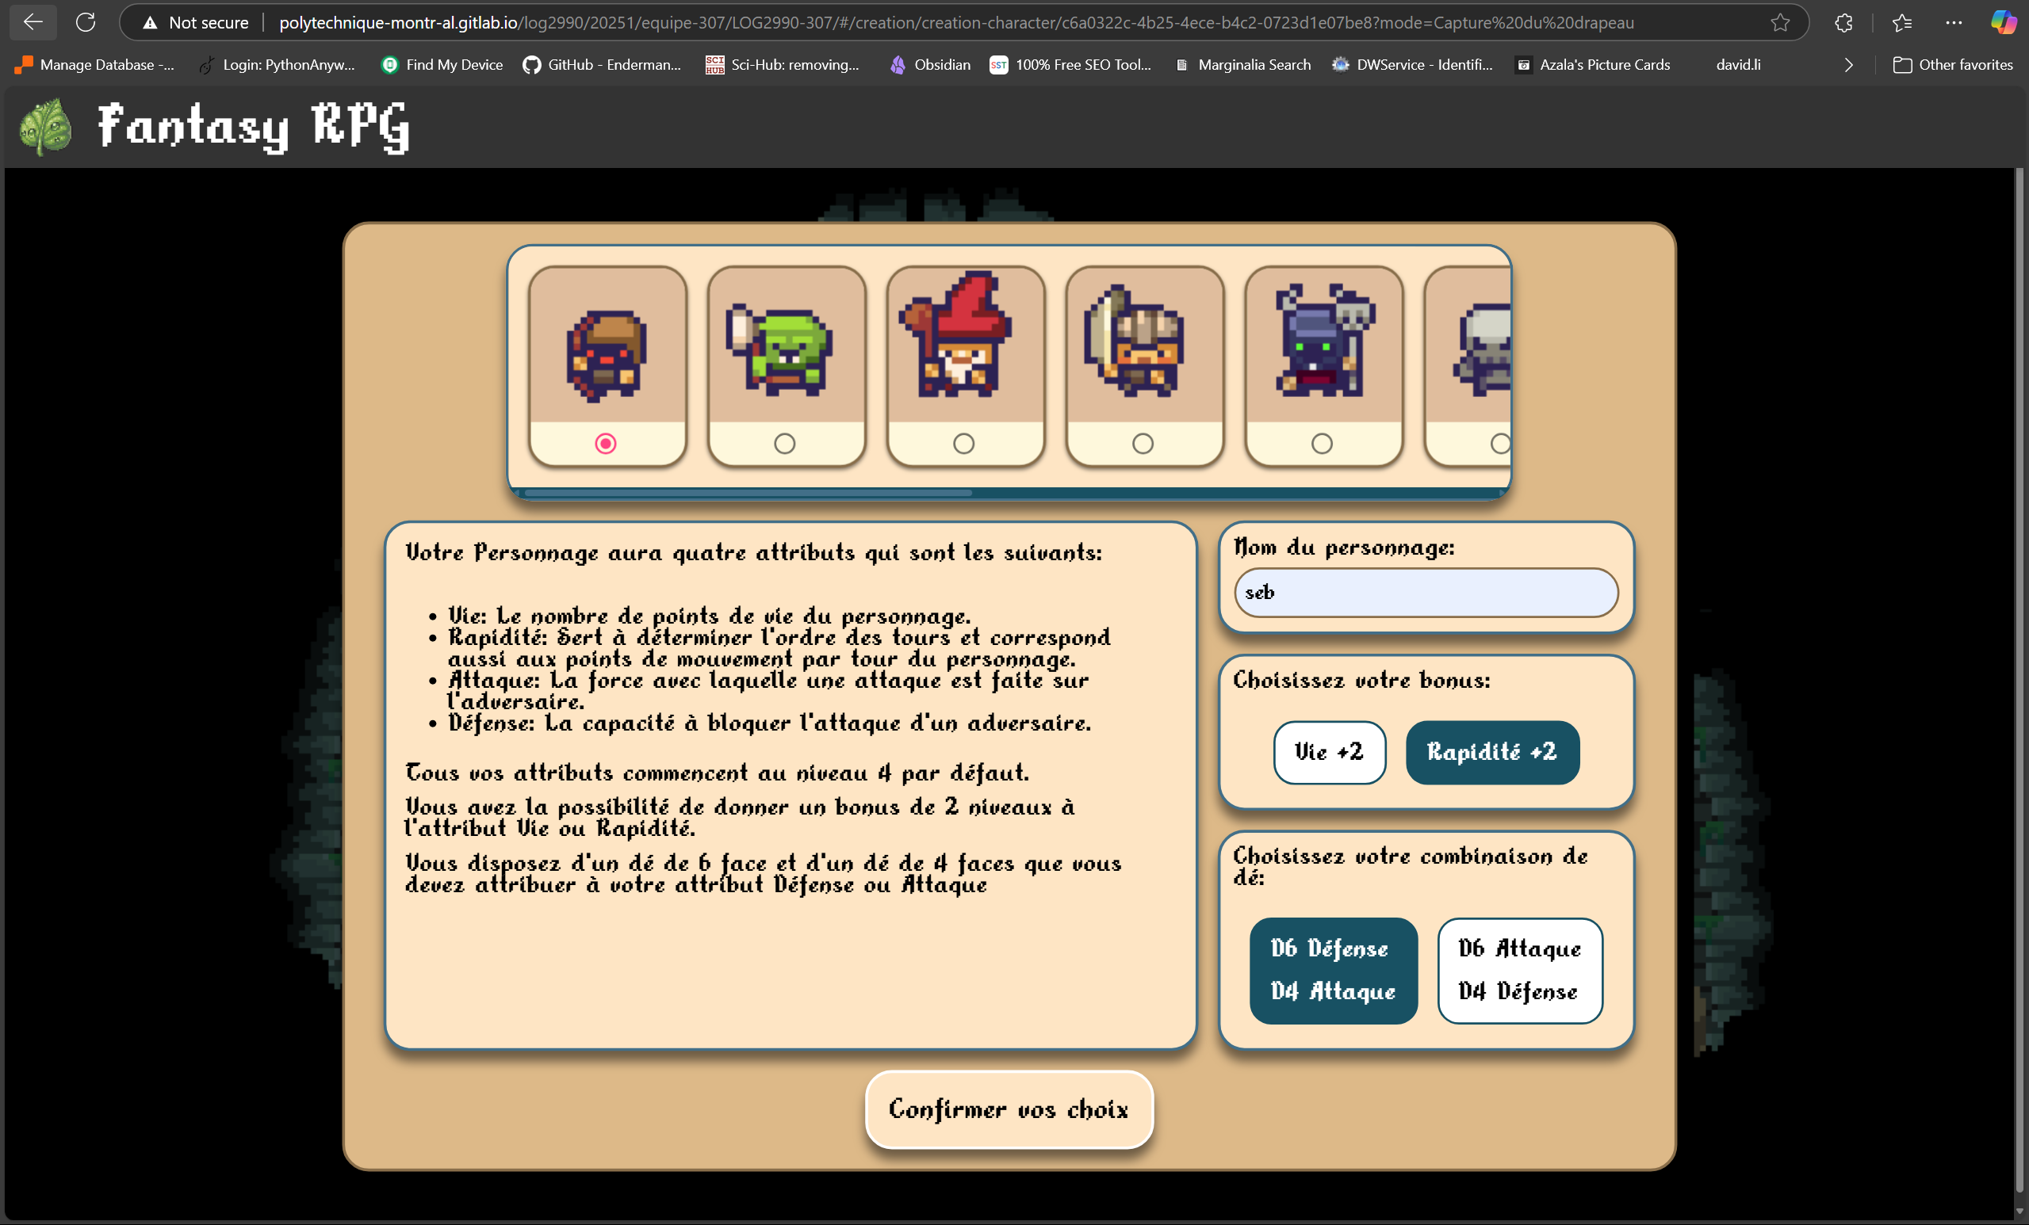Viewport: 2029px width, 1225px height.
Task: Select the Vie +2 bonus
Action: click(1328, 752)
